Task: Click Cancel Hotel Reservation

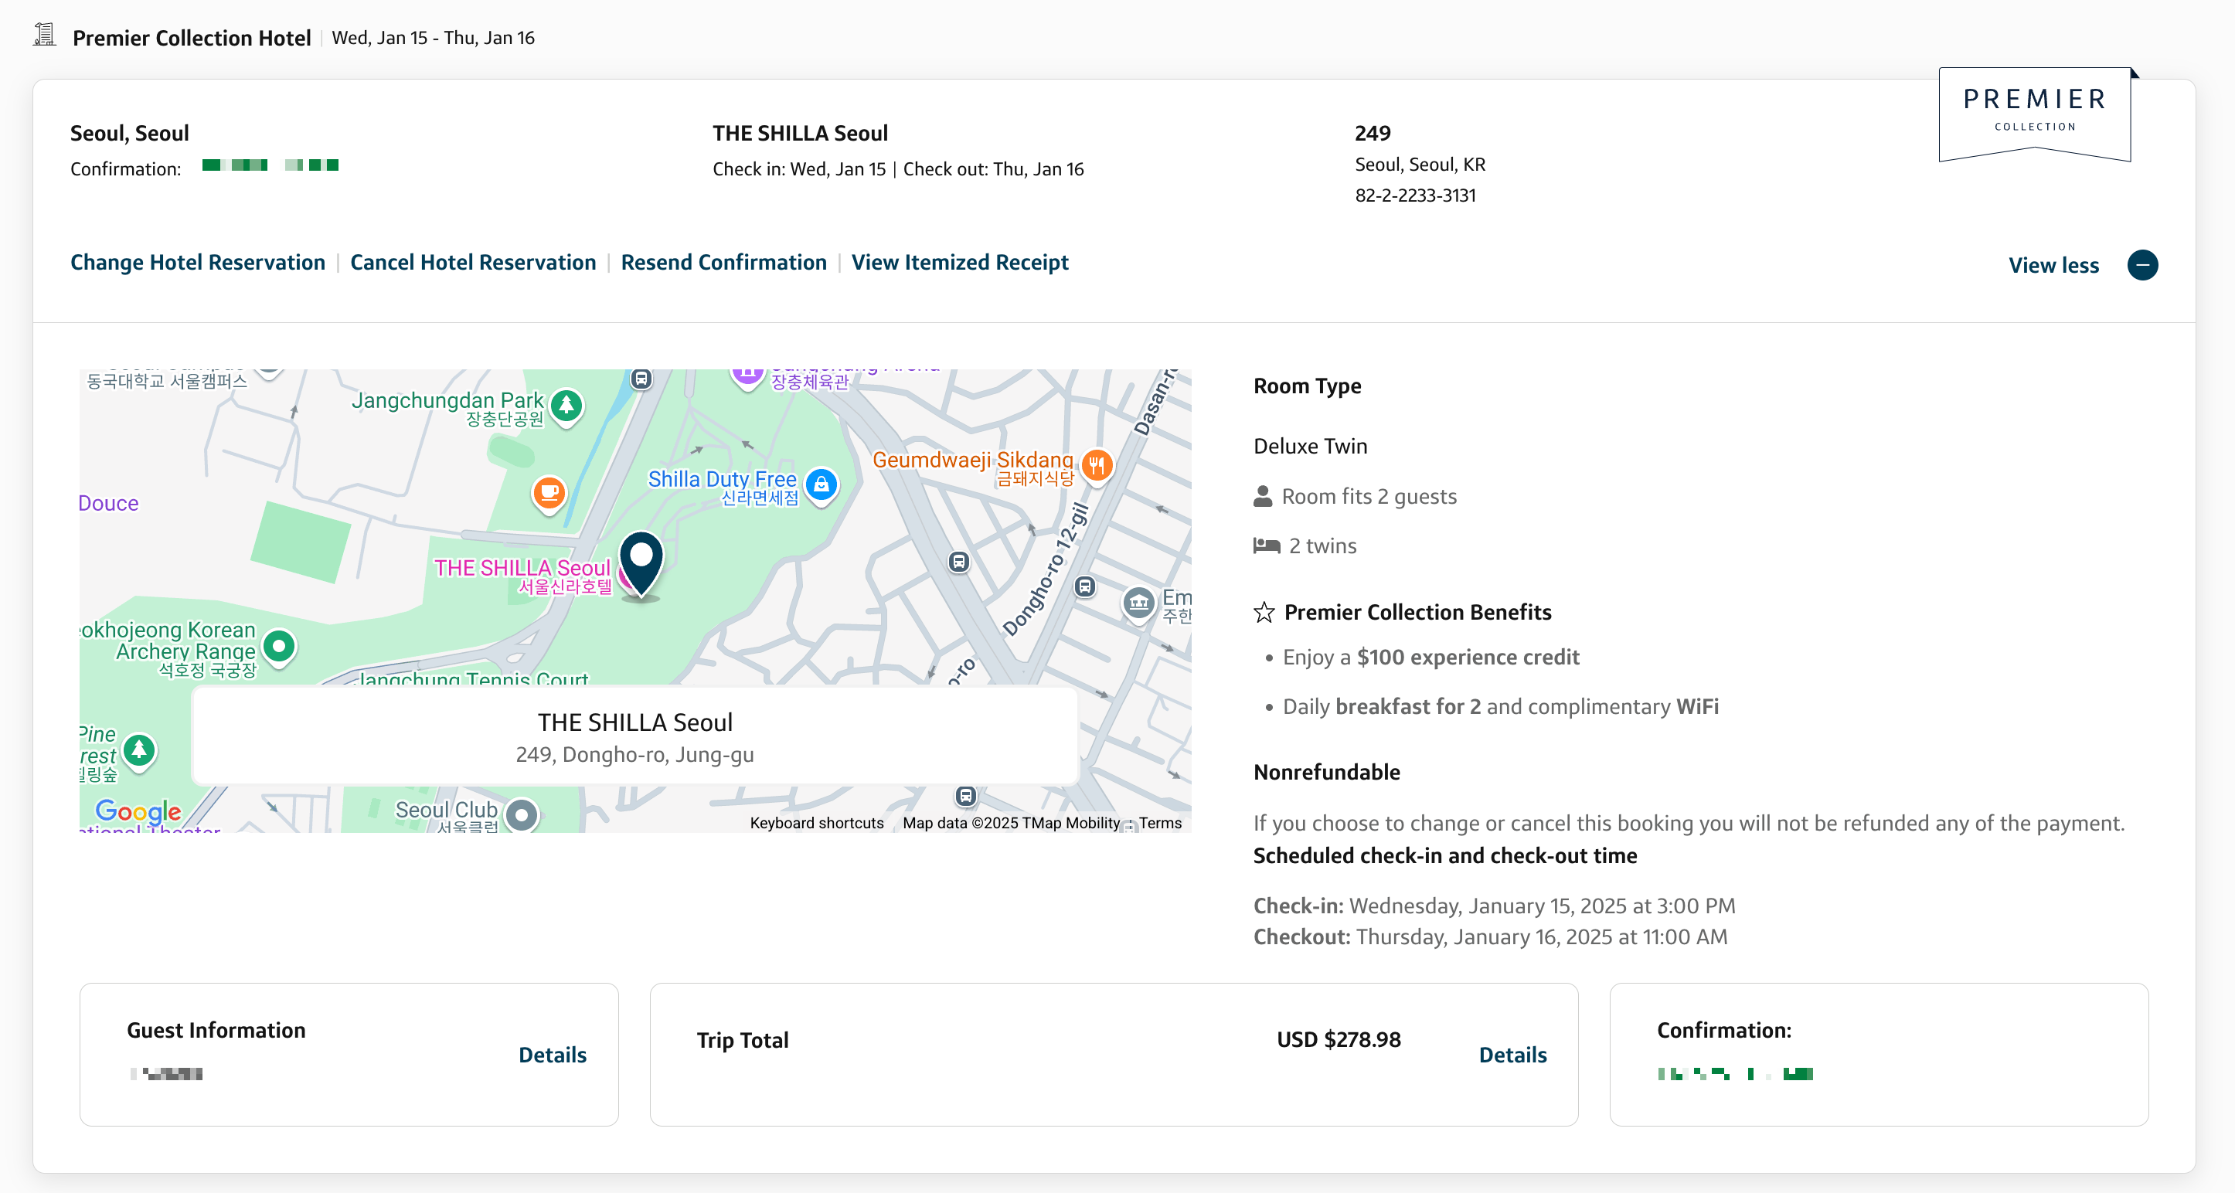Action: click(473, 262)
